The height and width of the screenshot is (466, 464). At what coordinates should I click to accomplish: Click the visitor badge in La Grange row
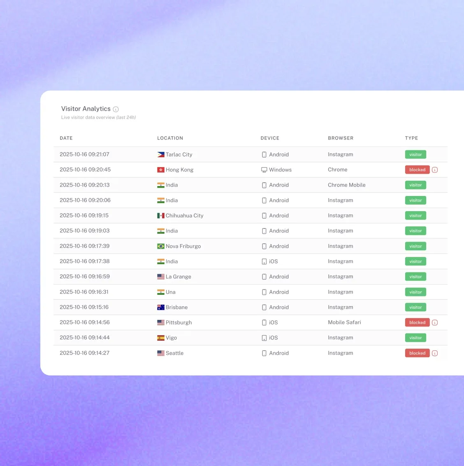(x=415, y=277)
